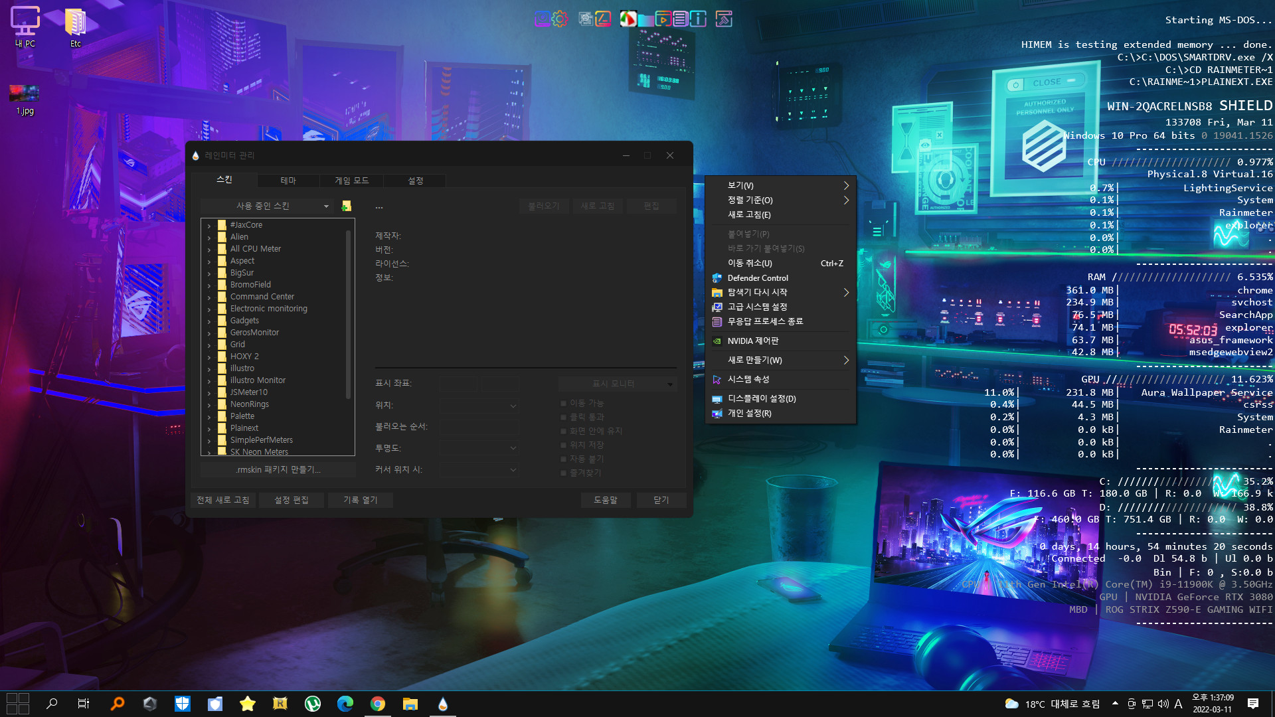Select 개인 설정(R) in the context menu
This screenshot has width=1275, height=717.
pyautogui.click(x=780, y=414)
